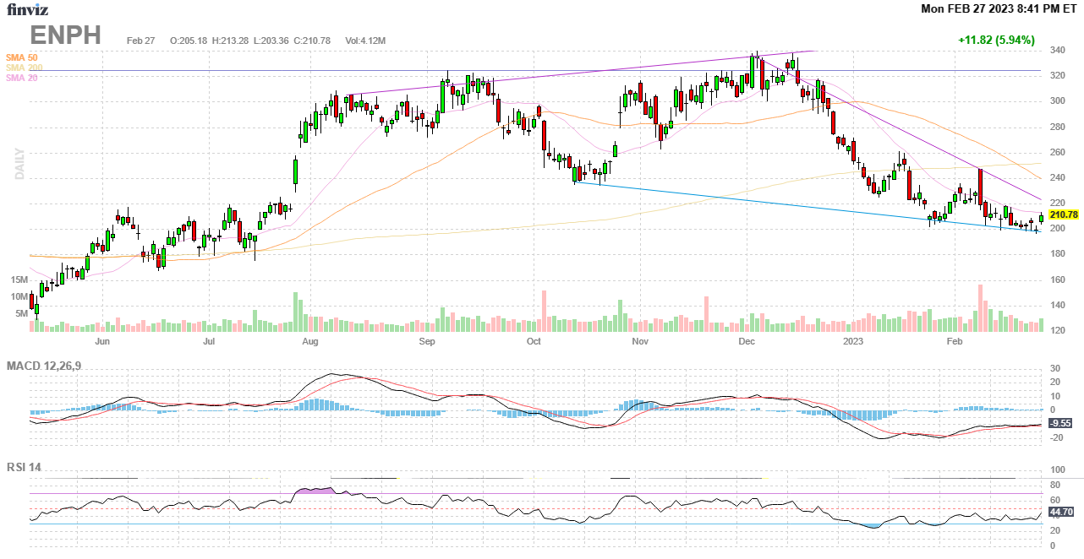Viewport: 1084px width, 559px height.
Task: Click the 210.78 current price tag
Action: click(x=1063, y=215)
